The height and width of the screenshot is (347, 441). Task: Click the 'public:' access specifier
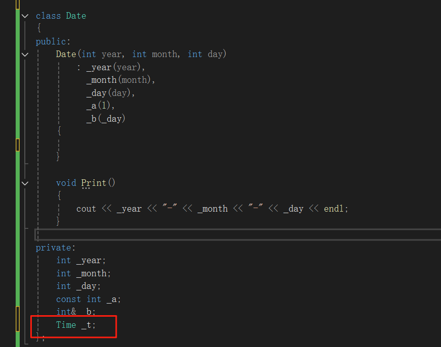[53, 41]
